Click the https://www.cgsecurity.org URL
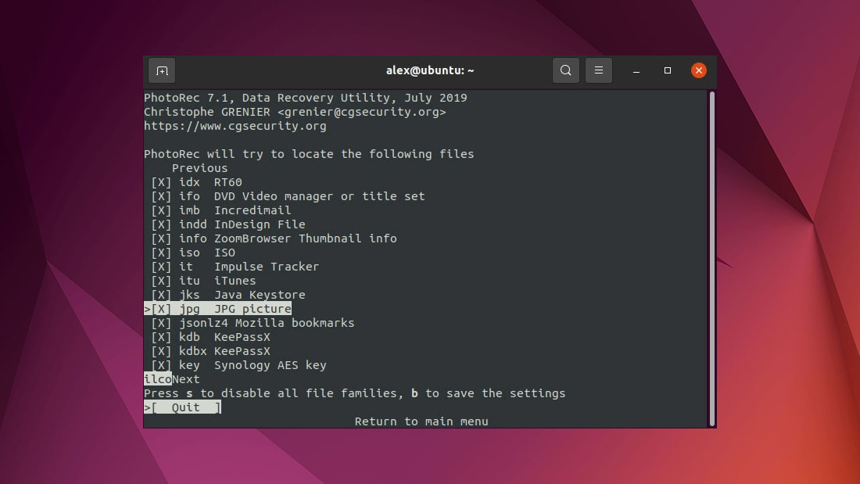The image size is (860, 484). pos(235,126)
